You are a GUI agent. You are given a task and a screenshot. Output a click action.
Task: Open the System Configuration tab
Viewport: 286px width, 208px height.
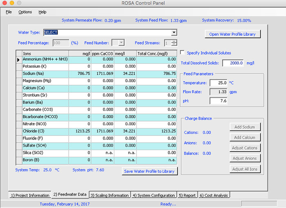pos(154,195)
